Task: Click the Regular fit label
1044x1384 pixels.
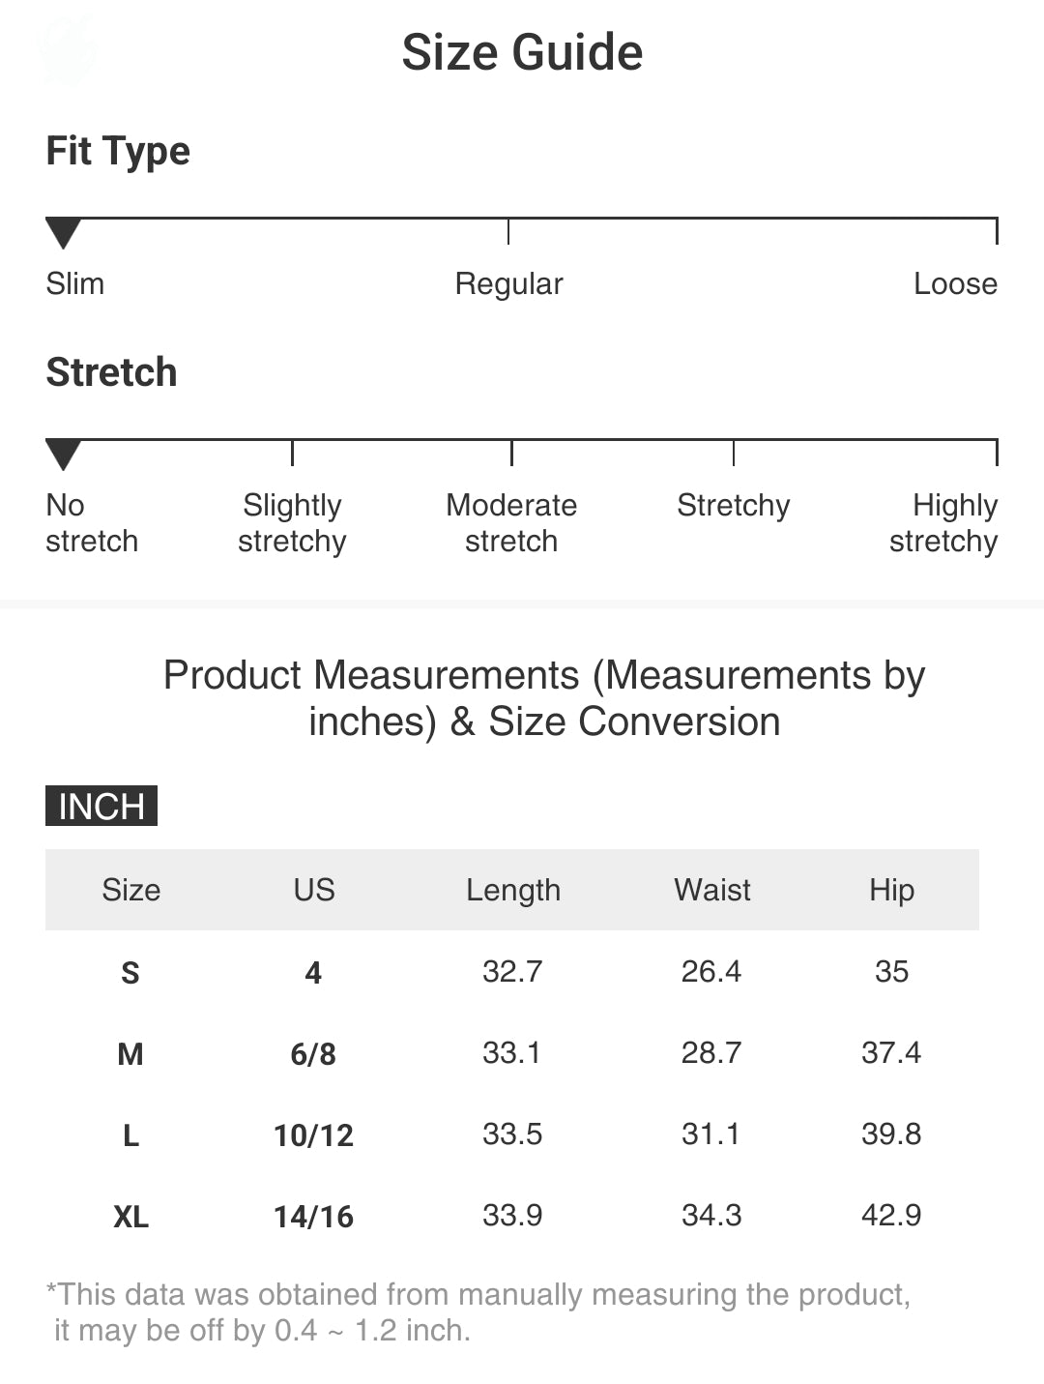Action: [x=508, y=283]
